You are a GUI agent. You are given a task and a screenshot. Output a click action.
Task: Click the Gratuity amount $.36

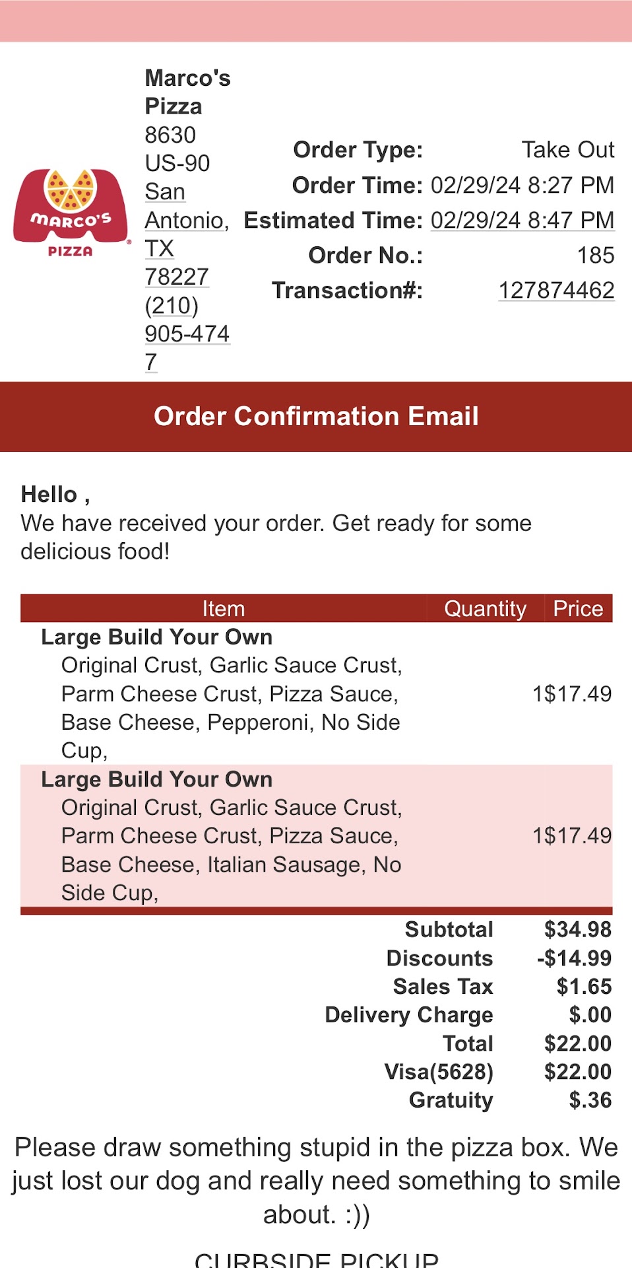coord(590,1100)
